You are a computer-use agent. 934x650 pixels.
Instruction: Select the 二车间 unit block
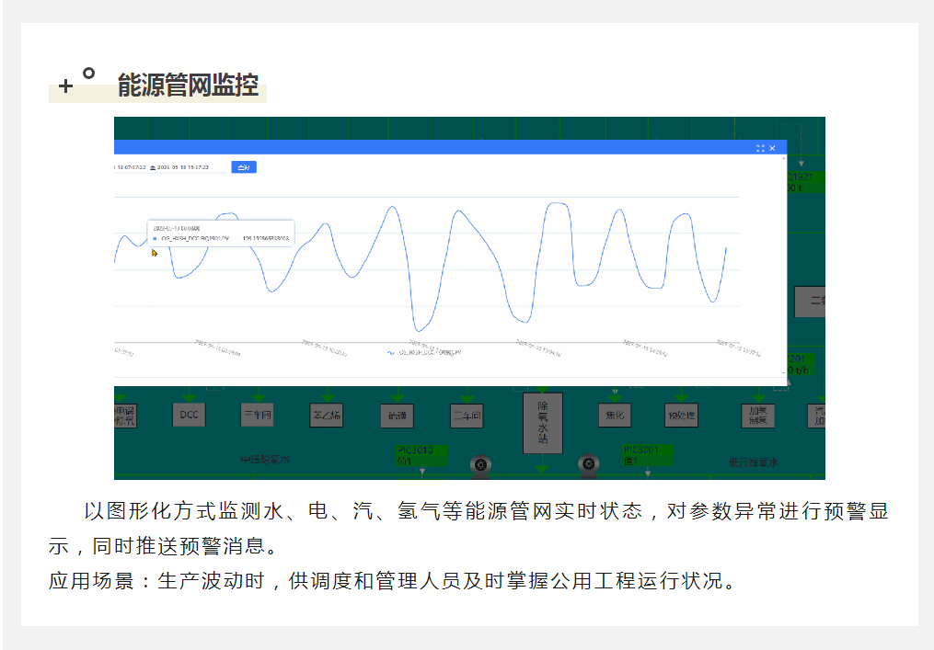click(467, 416)
